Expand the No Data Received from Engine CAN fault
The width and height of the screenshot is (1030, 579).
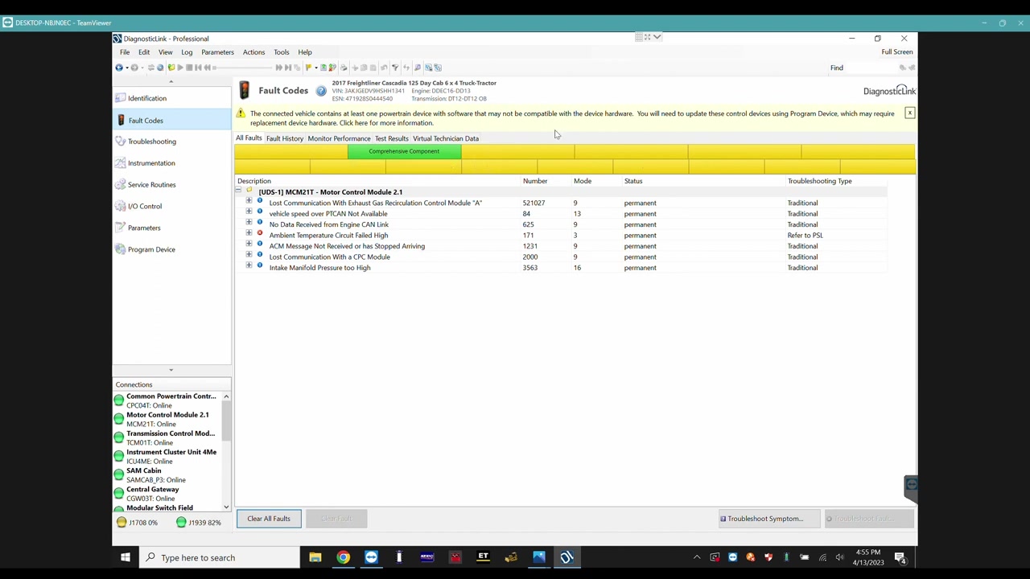click(x=249, y=223)
